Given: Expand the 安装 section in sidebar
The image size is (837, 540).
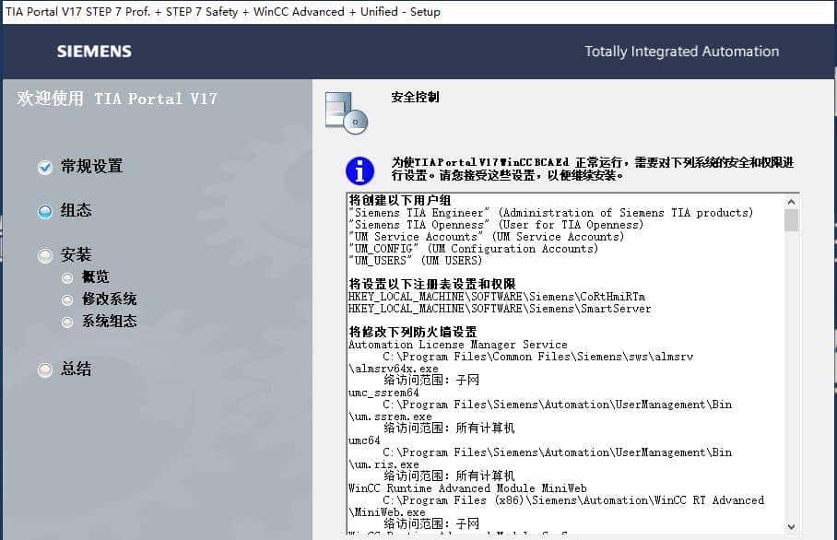Looking at the screenshot, I should tap(76, 254).
